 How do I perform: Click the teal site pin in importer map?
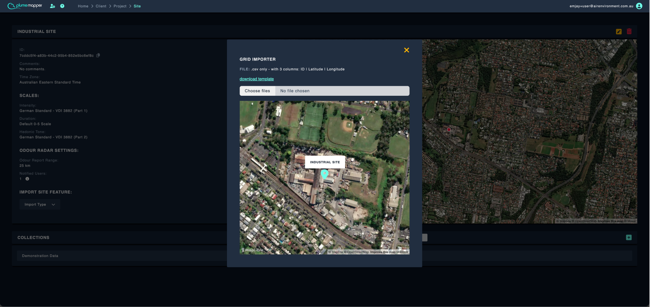tap(324, 174)
